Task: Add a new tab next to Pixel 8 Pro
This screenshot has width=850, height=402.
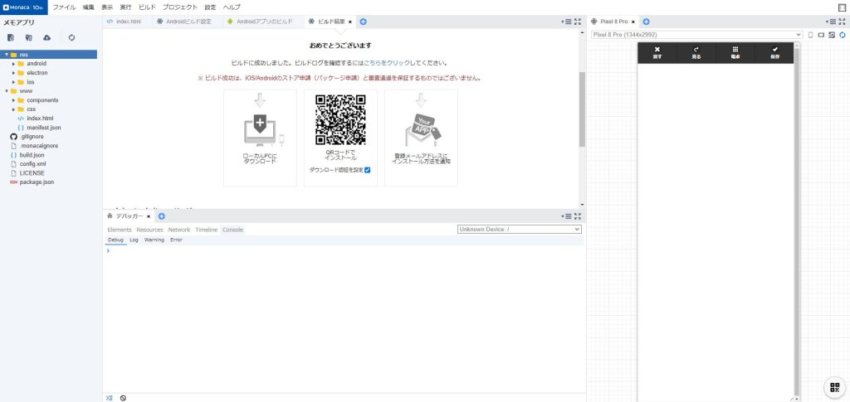Action: click(646, 22)
